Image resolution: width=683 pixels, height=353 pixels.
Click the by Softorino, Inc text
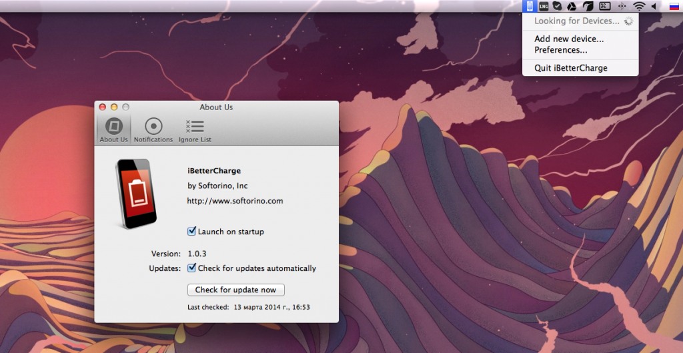point(217,186)
